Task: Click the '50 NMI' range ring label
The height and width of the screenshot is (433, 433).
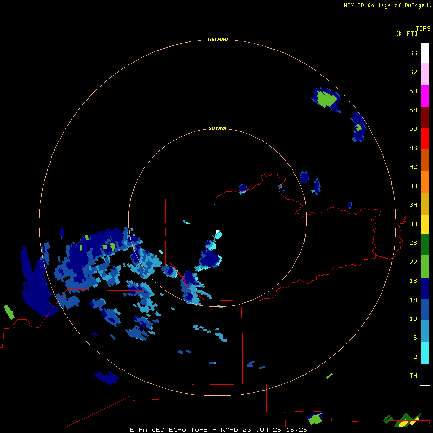Action: [x=217, y=128]
